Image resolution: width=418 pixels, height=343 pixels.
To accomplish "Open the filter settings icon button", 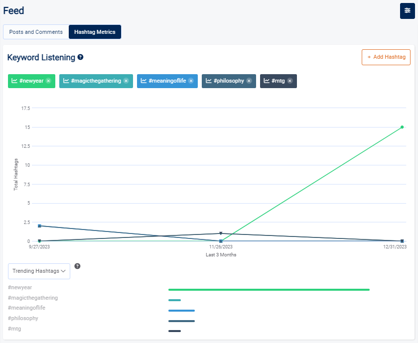I will (x=407, y=11).
